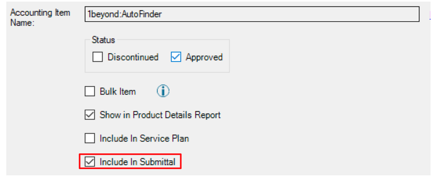
Task: Uncheck Show in Product Details Report box
Action: click(x=89, y=115)
